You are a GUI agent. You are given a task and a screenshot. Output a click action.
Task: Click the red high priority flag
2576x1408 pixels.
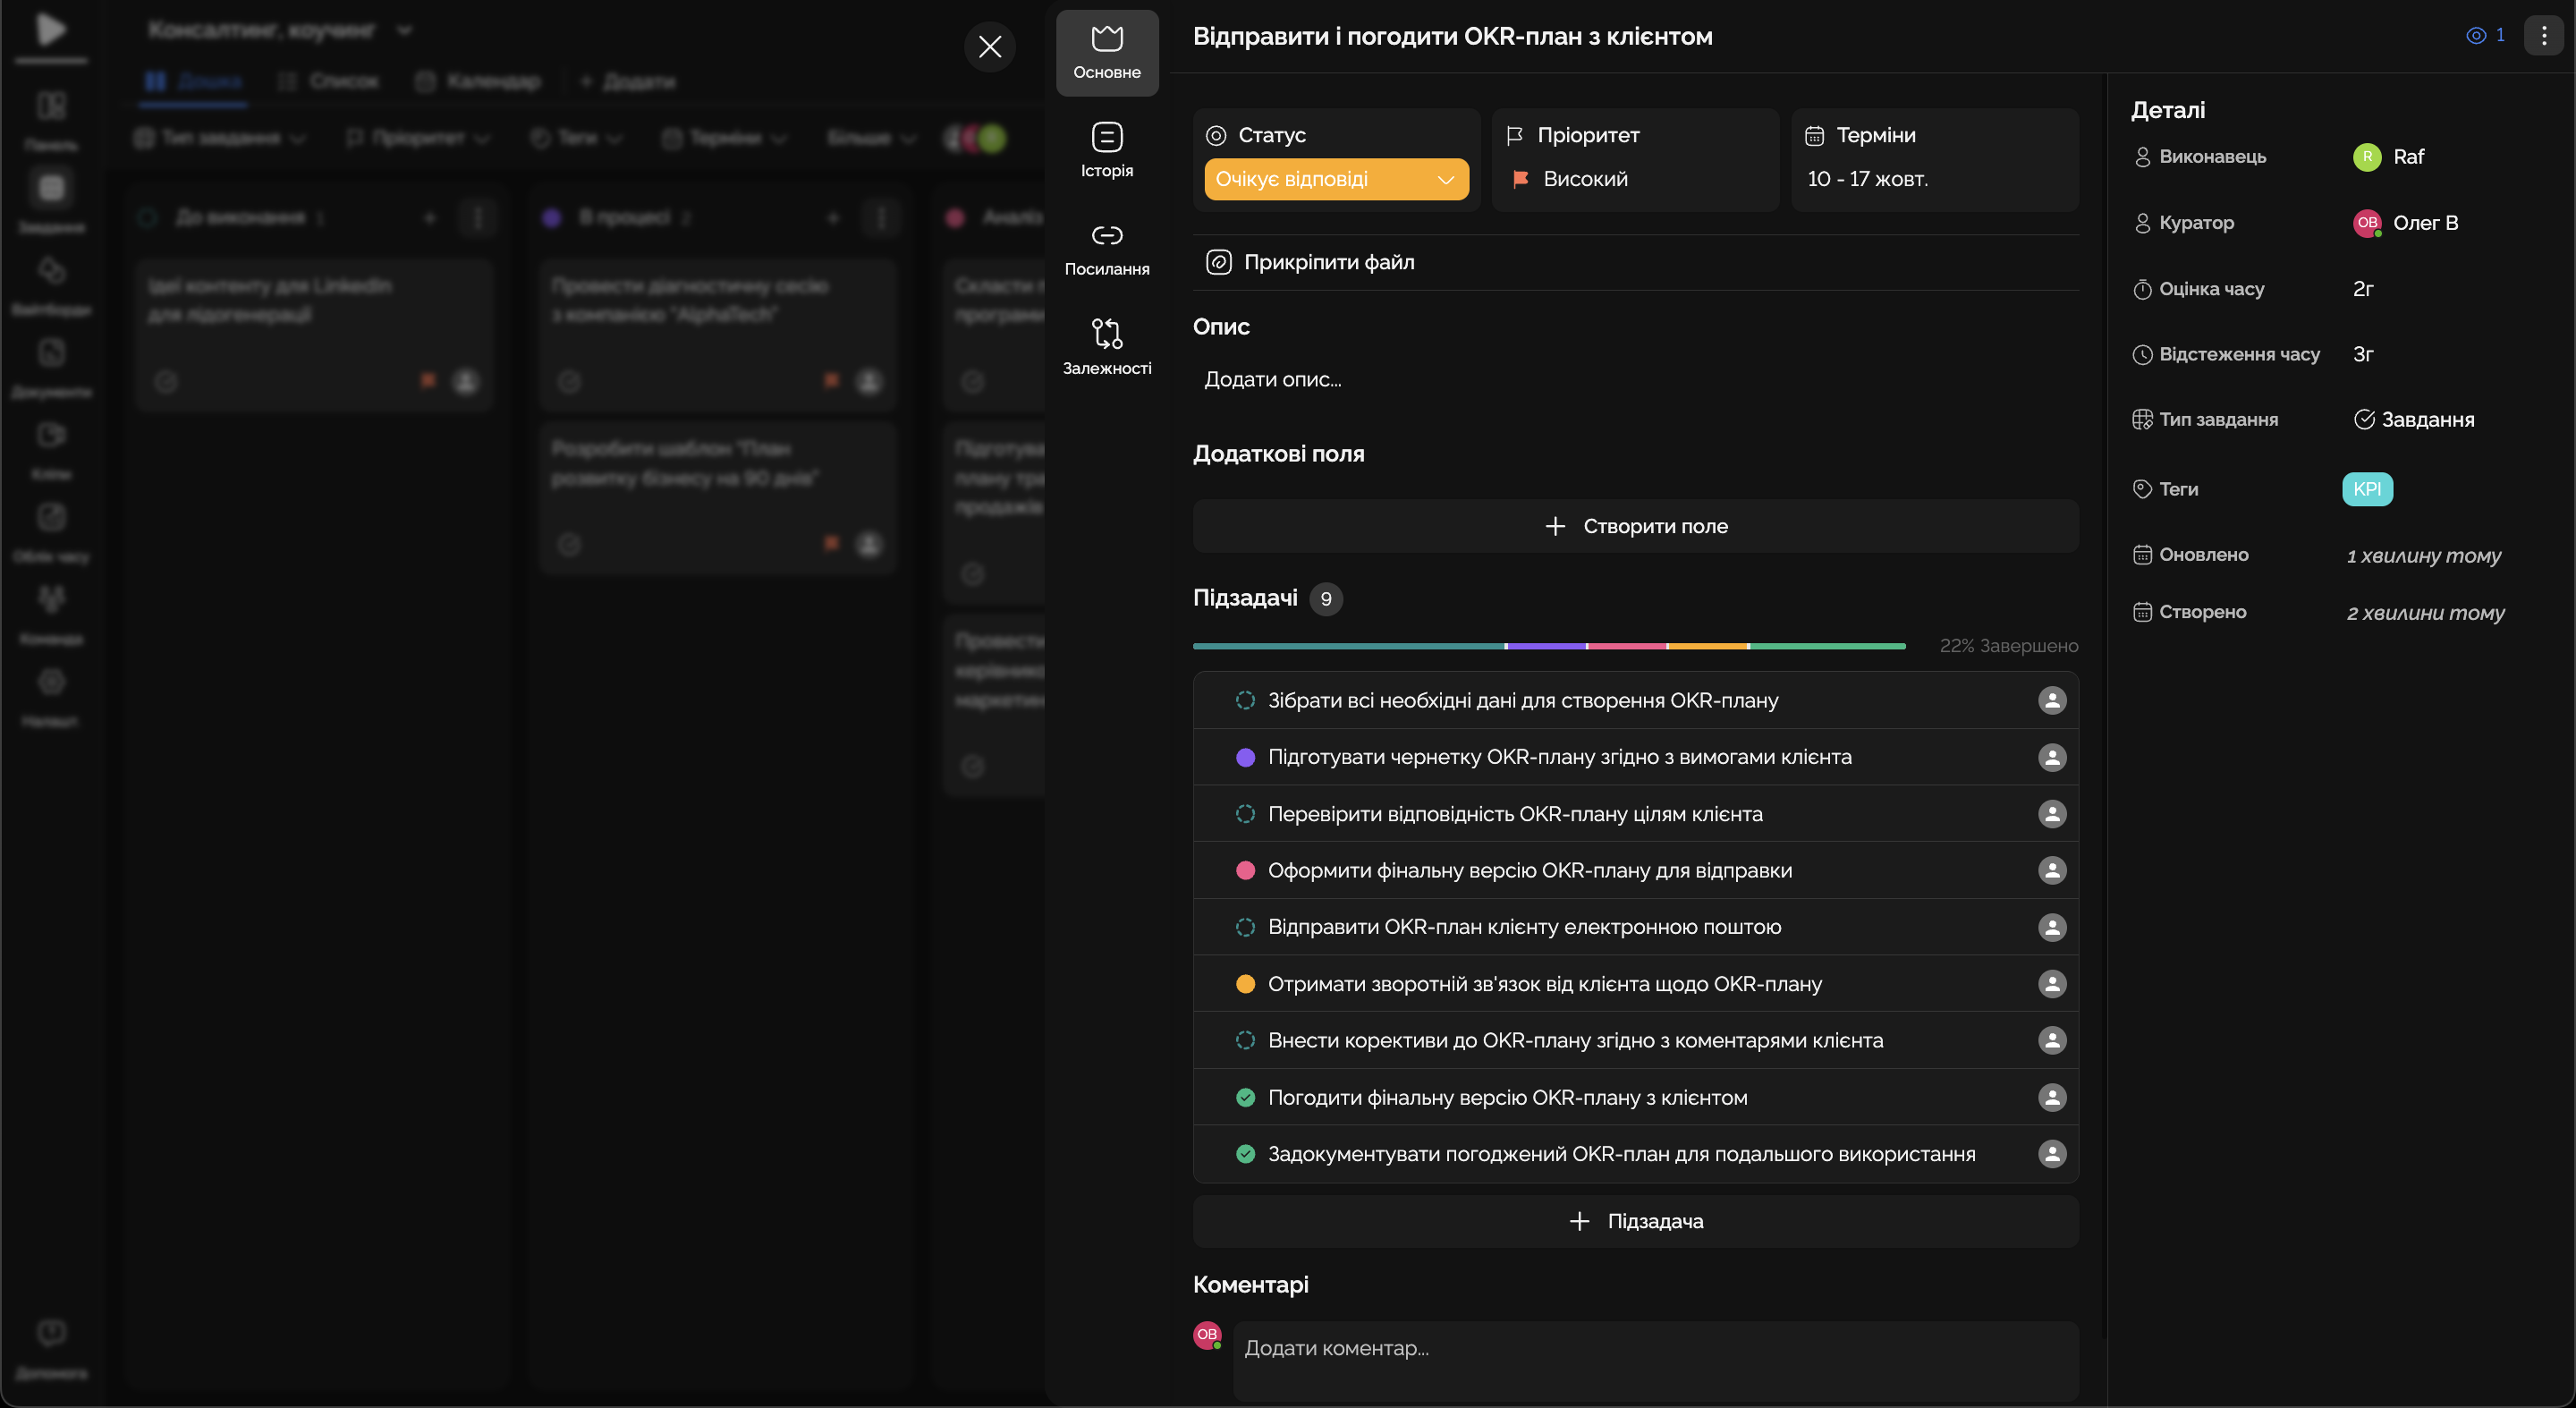[x=1520, y=180]
